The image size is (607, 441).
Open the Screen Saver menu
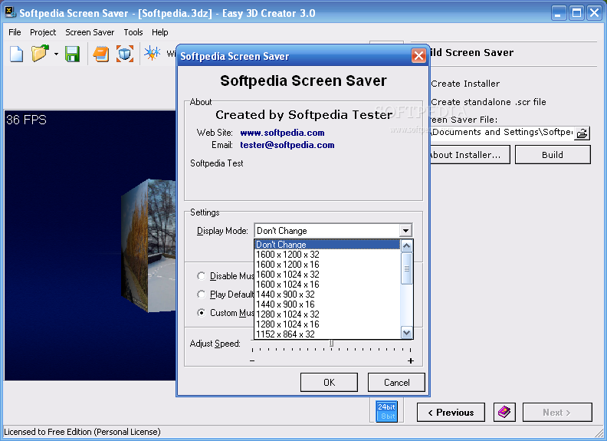[90, 32]
